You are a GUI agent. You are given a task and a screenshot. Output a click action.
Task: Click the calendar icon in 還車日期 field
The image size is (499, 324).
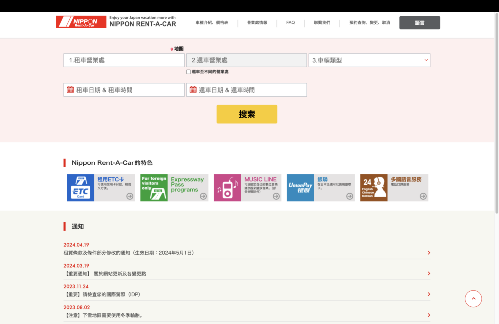(193, 90)
